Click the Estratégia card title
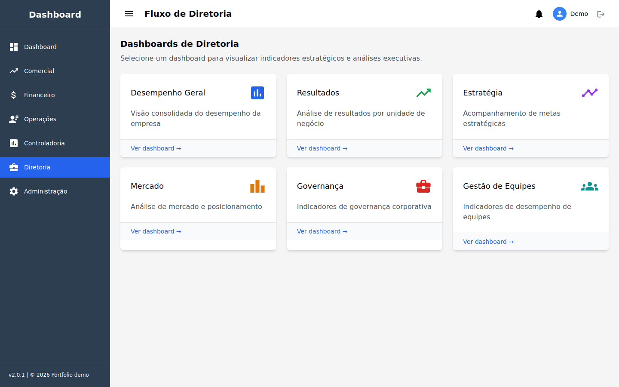619x387 pixels. point(483,93)
